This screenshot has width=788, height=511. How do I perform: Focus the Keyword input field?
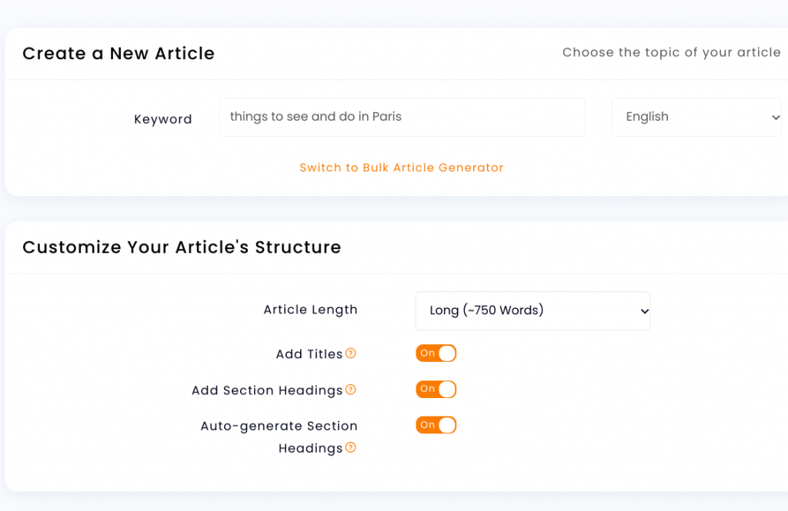[x=402, y=117]
